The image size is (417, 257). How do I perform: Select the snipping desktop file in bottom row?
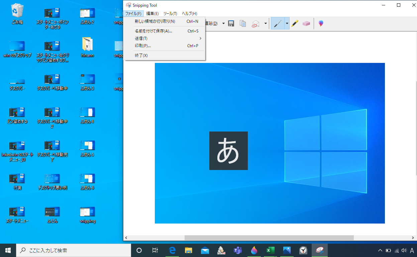tap(87, 215)
